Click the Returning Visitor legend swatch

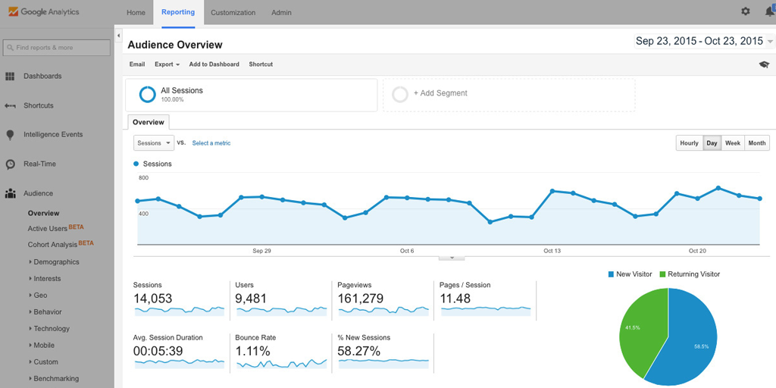point(662,274)
